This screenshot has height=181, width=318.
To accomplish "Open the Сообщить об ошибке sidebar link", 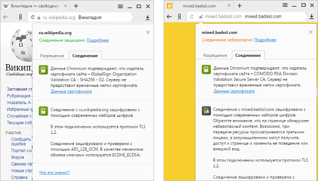I will [x=21, y=141].
